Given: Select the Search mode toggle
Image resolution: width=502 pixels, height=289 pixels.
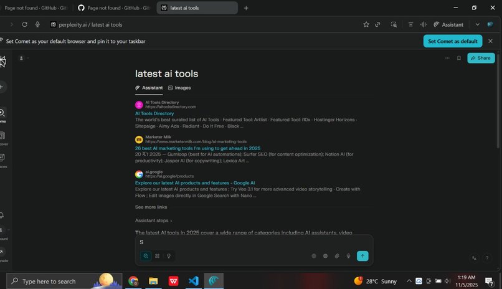Looking at the screenshot, I should click(146, 256).
